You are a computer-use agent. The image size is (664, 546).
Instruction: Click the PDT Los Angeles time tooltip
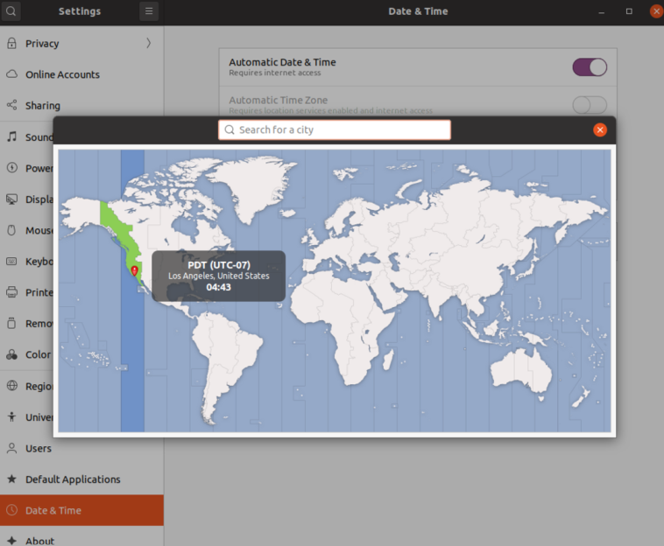218,276
